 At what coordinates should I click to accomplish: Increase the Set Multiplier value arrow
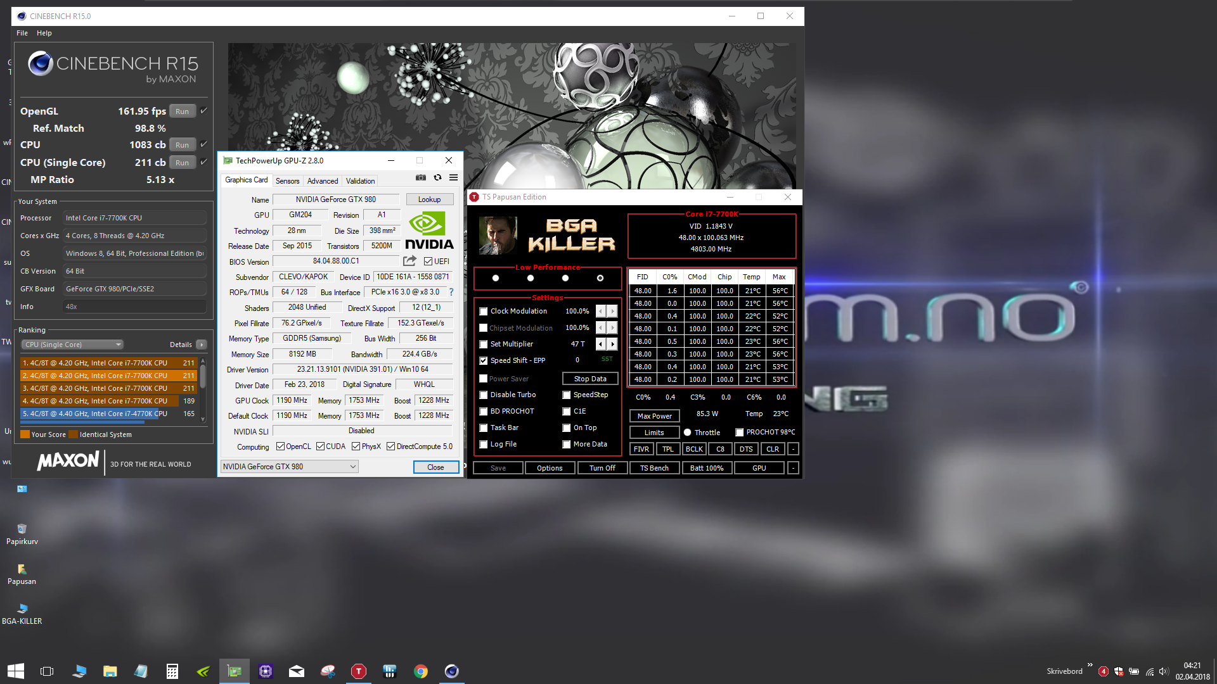coord(612,344)
